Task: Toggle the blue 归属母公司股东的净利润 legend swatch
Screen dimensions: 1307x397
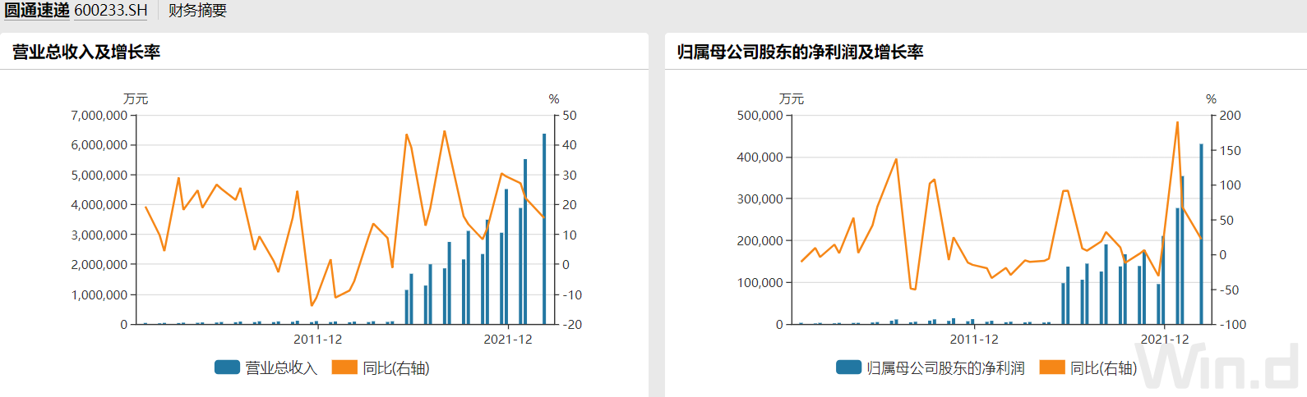Action: 848,367
